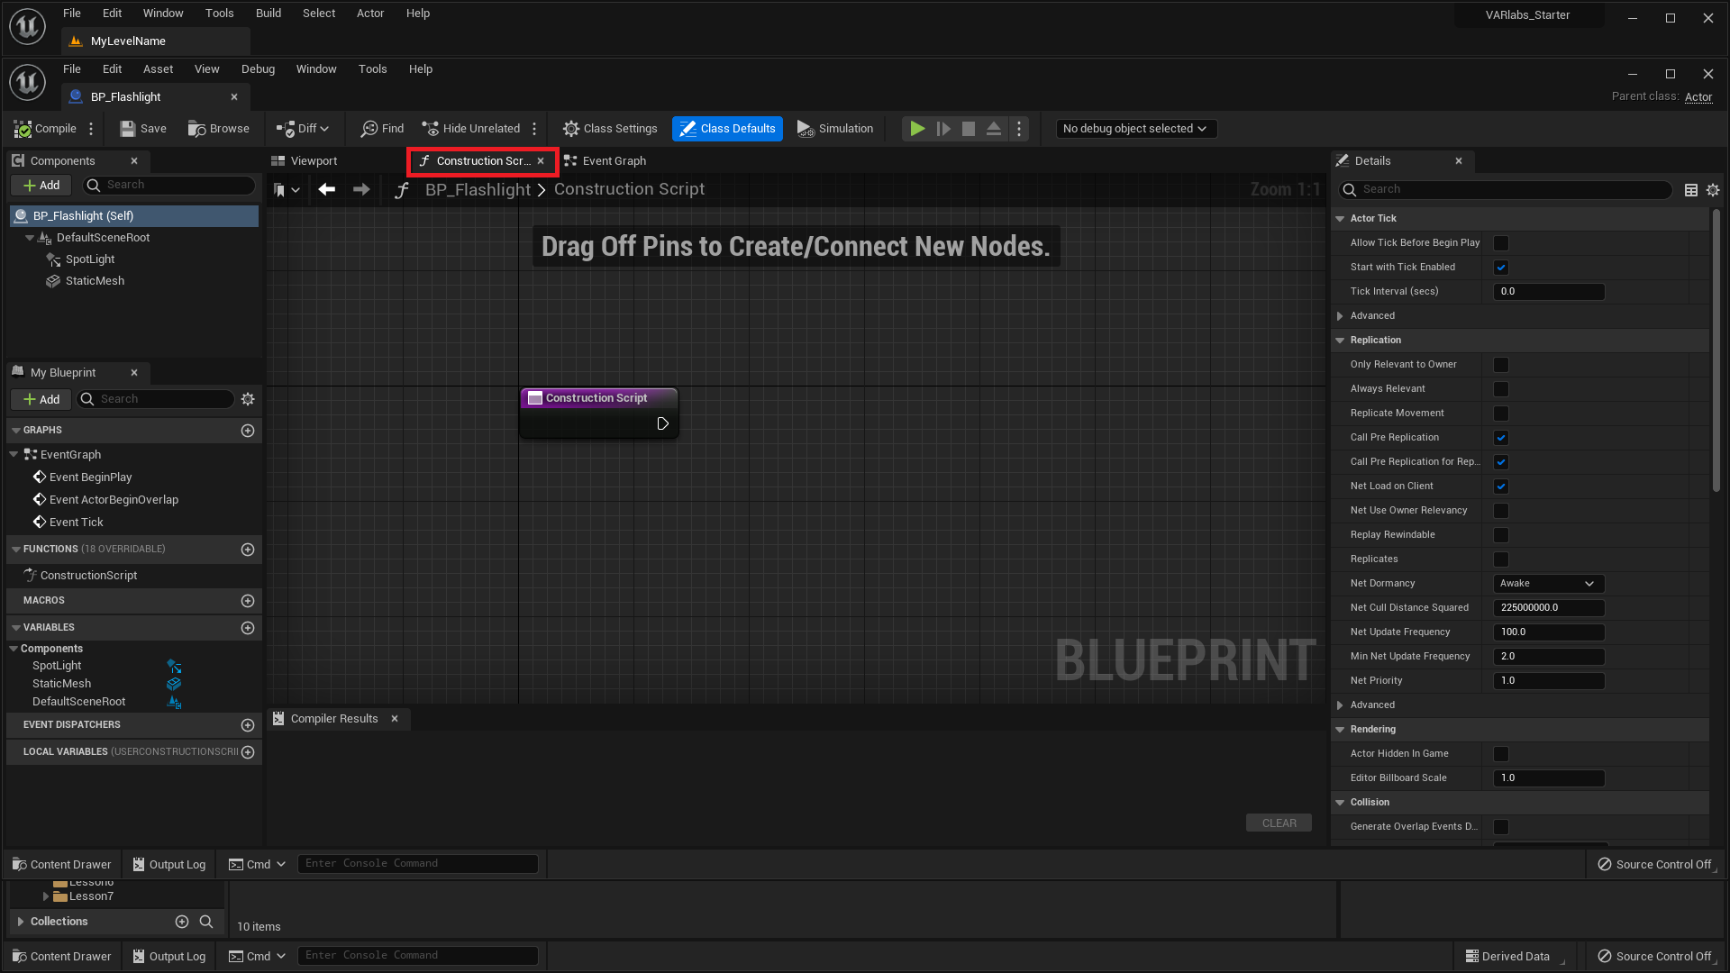
Task: Toggle Call Pre Replication checkbox
Action: pos(1499,437)
